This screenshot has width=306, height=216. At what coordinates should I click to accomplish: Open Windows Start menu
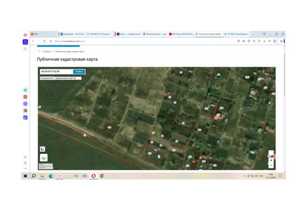click(x=25, y=176)
